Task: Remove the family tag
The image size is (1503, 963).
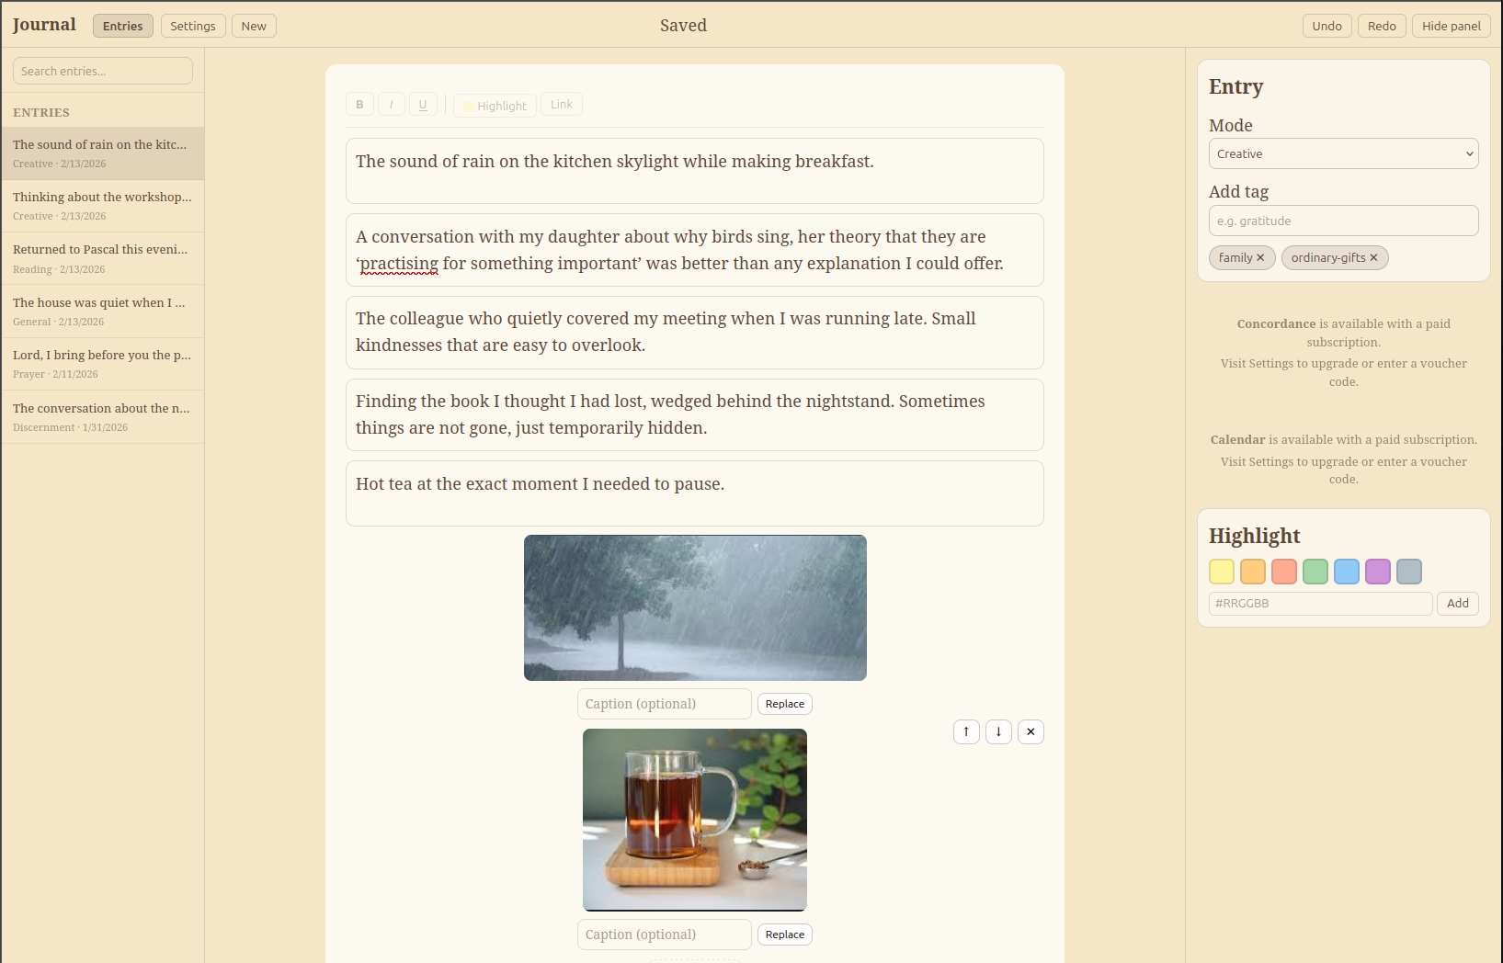Action: pos(1260,258)
